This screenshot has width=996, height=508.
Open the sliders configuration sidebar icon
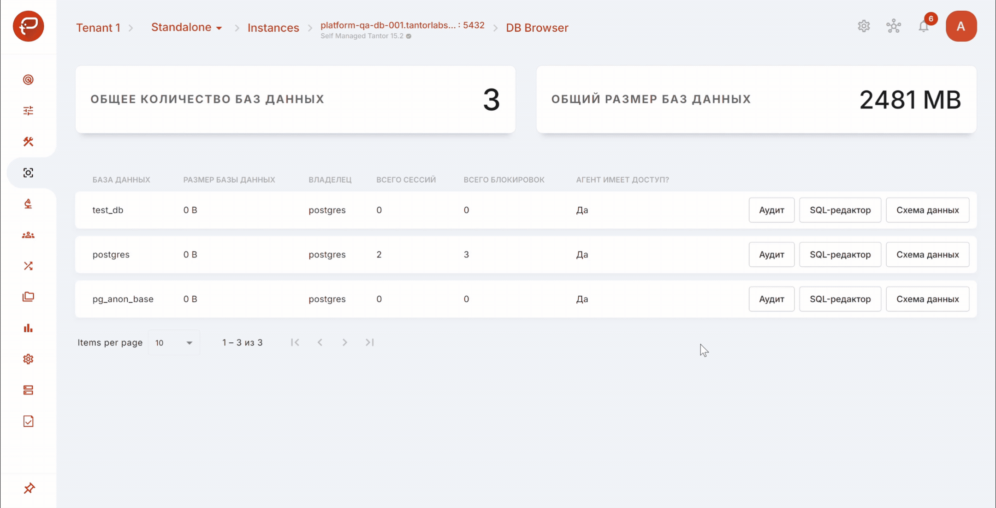(28, 111)
